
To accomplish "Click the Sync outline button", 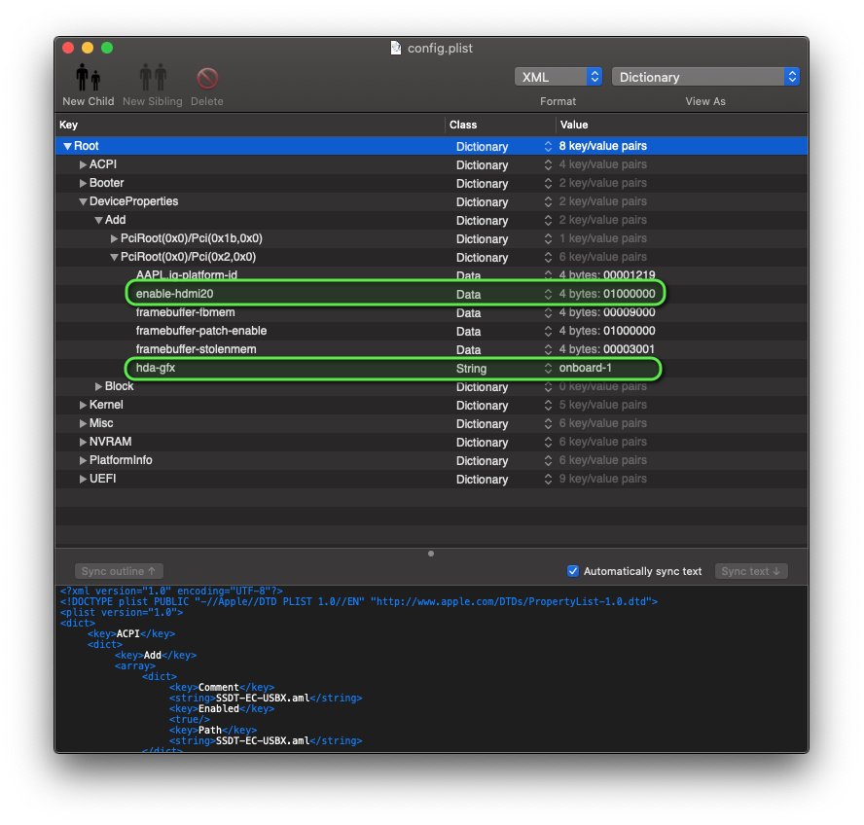I will click(x=120, y=571).
